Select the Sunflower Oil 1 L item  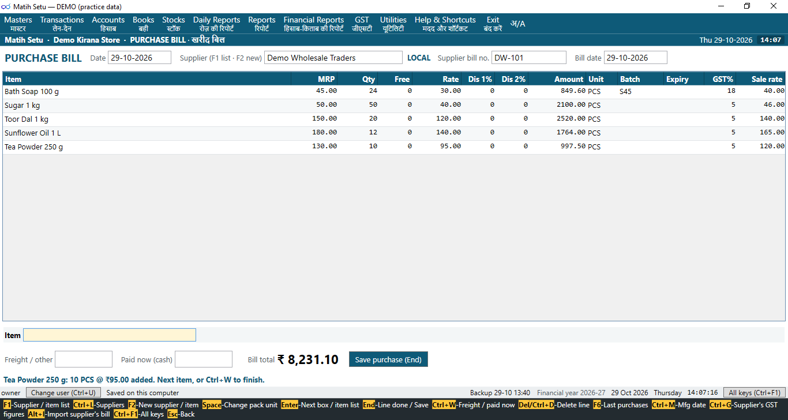click(394, 133)
